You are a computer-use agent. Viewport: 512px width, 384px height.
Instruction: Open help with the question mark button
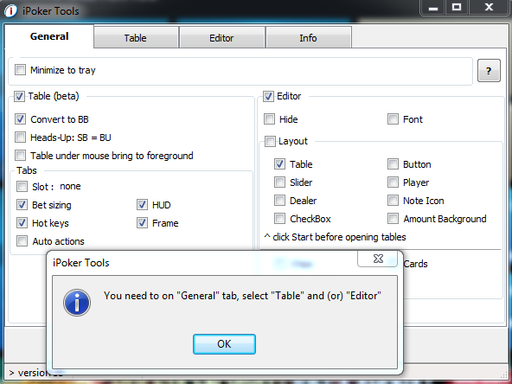coord(489,71)
